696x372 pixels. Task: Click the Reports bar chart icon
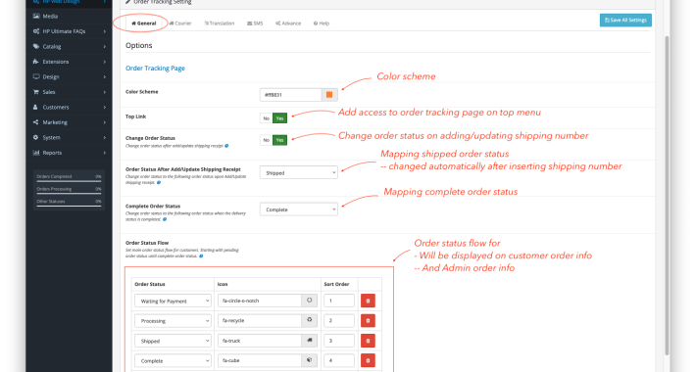(36, 153)
